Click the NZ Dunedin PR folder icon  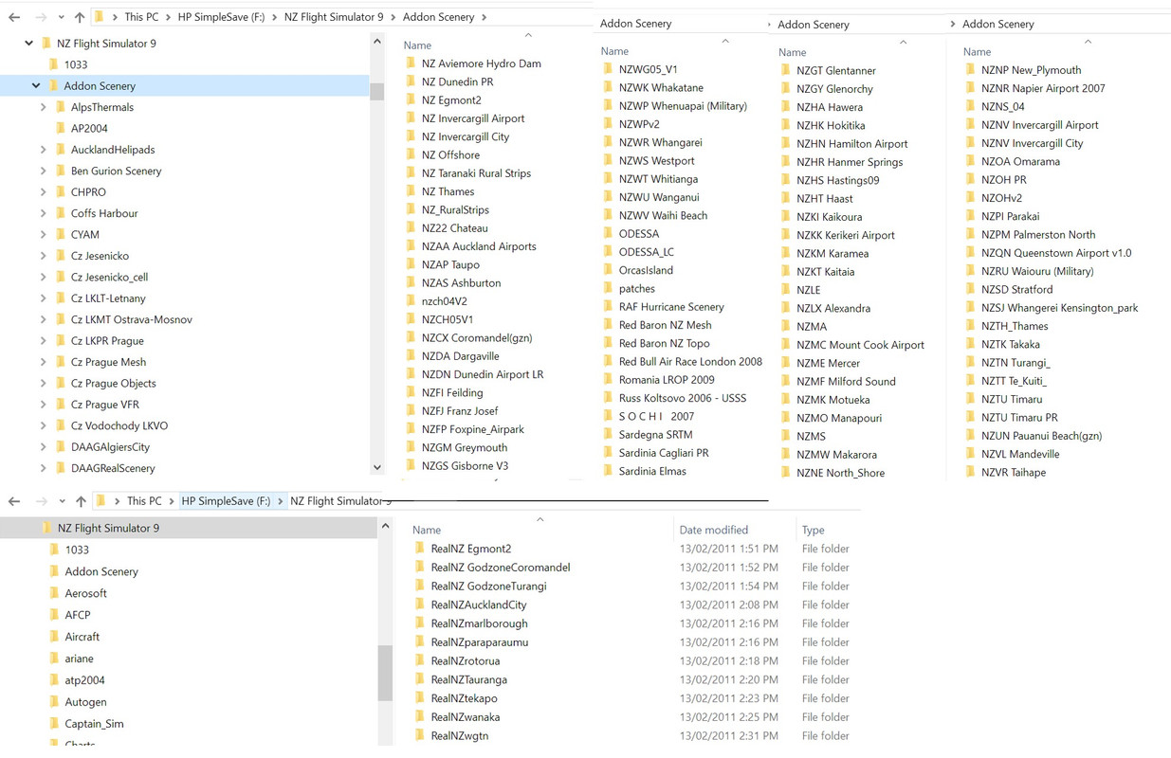point(411,81)
